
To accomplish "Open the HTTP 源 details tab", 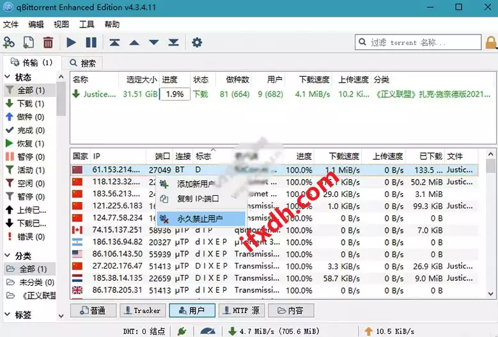I will point(242,310).
